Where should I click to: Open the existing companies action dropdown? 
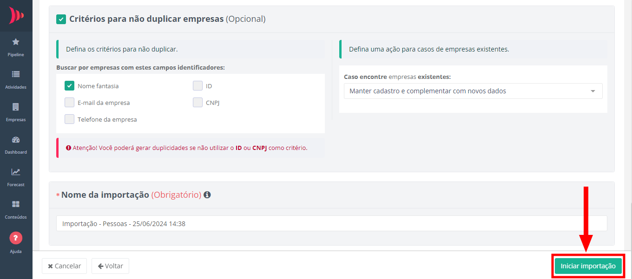(x=473, y=91)
